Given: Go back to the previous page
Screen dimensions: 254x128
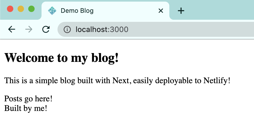Looking at the screenshot, I should tap(12, 29).
